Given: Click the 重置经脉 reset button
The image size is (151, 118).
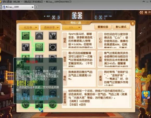Looking at the screenshot, I should 103,27.
